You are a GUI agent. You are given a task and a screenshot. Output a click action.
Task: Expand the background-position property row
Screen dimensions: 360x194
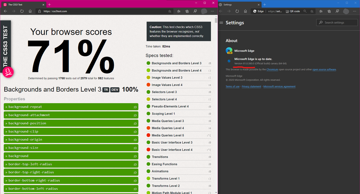pos(71,123)
